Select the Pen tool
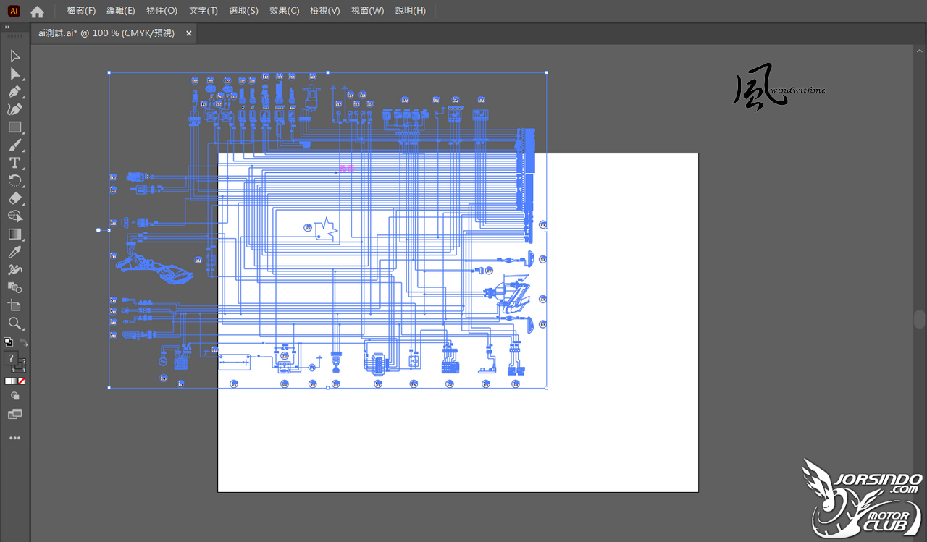 14,92
